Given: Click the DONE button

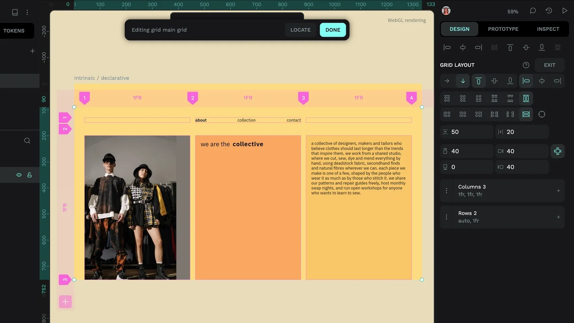Looking at the screenshot, I should [x=333, y=30].
